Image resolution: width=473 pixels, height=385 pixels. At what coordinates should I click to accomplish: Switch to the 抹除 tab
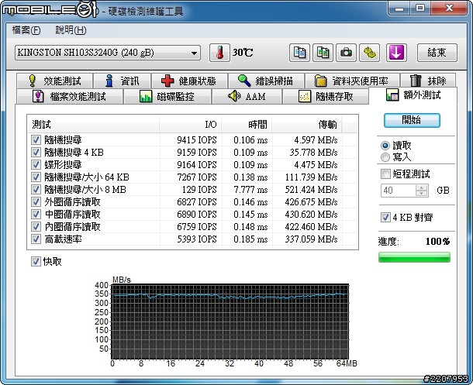pos(428,81)
